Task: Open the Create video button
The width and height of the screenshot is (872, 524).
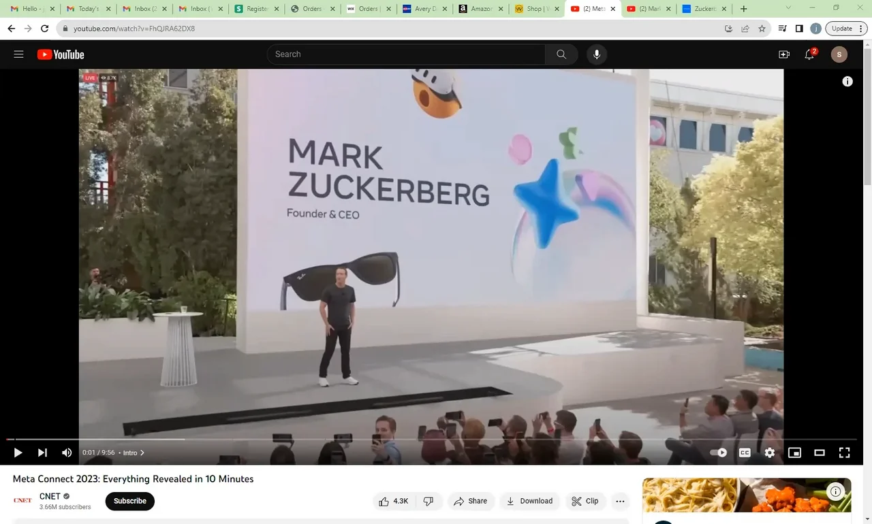Action: 784,54
